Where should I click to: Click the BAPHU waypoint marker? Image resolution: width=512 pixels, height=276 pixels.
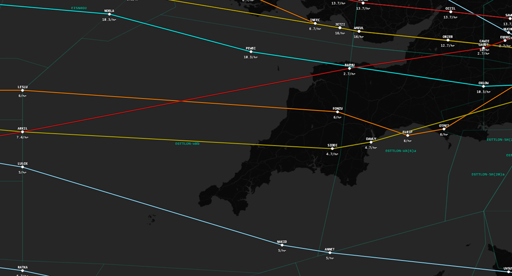coord(349,68)
